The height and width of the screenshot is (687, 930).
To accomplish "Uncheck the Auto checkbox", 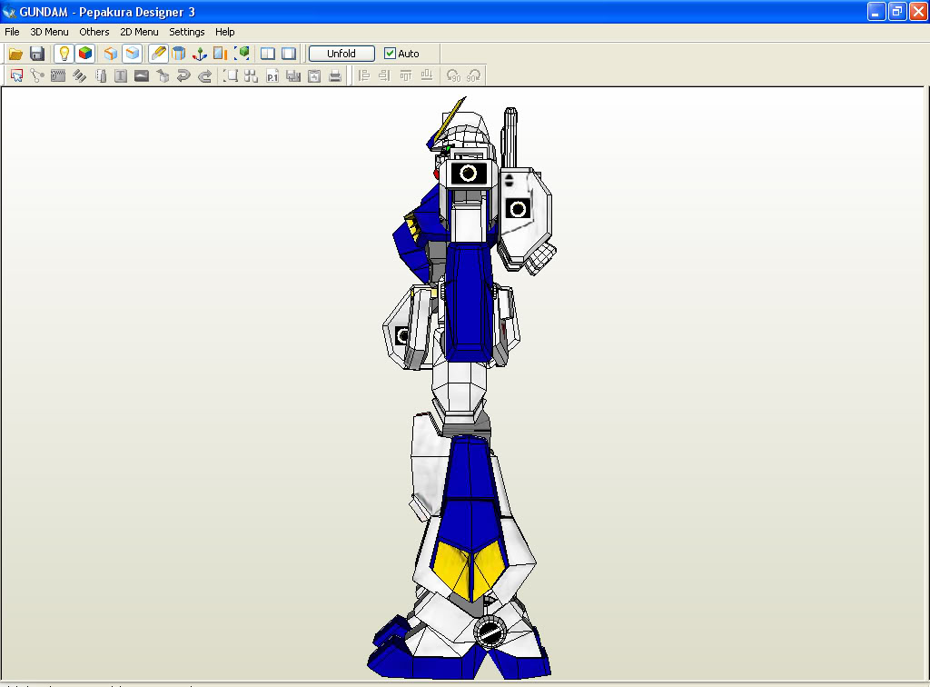I will click(x=390, y=54).
